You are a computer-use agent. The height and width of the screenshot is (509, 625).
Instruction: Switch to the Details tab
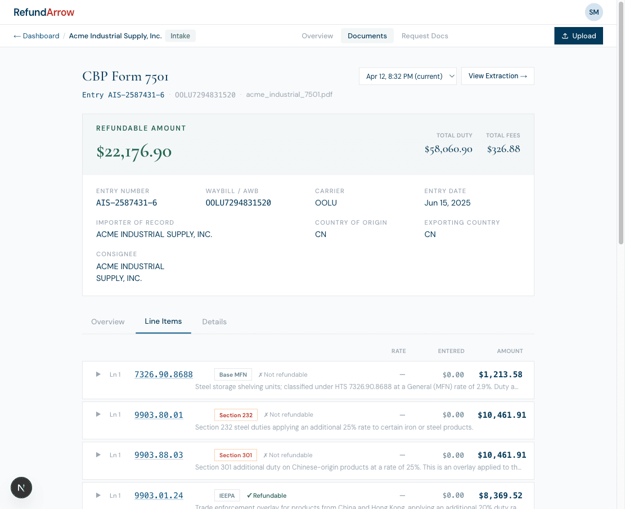214,322
